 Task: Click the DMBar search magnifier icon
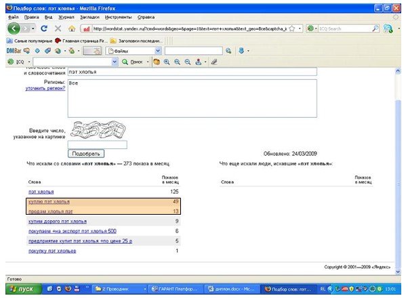228,51
